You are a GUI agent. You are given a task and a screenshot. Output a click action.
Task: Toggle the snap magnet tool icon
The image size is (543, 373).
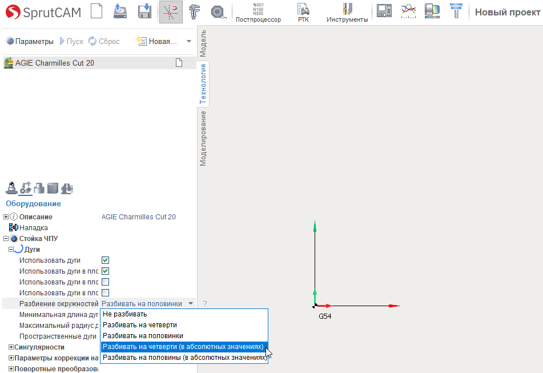tap(171, 12)
